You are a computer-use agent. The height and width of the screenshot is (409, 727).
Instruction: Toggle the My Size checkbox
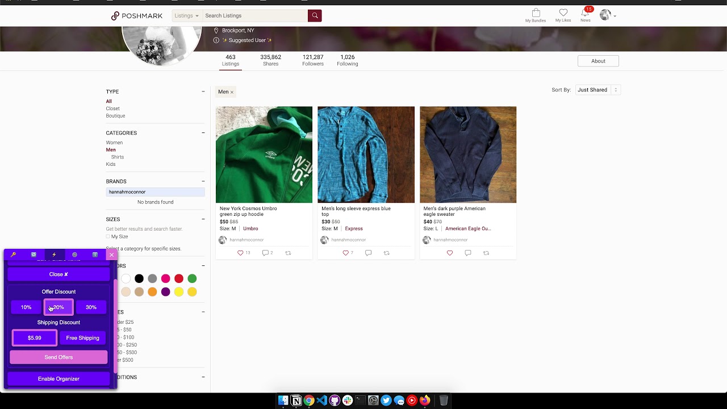(108, 236)
